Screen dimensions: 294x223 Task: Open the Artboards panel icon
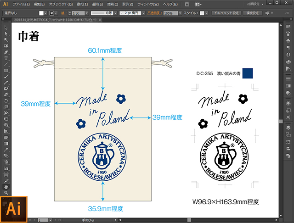click(x=288, y=134)
